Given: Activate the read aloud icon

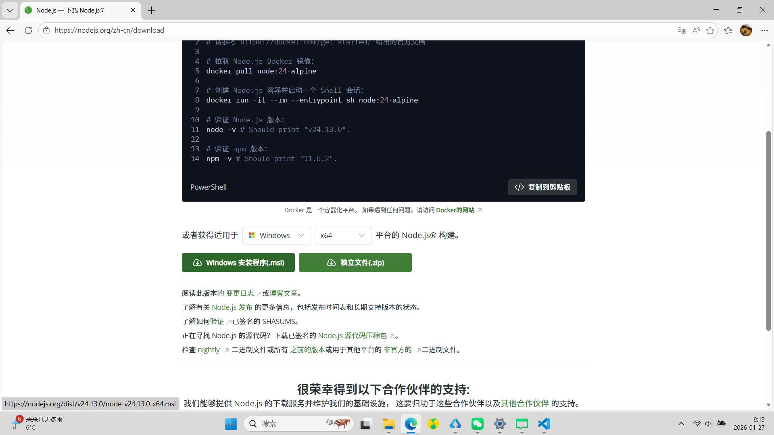Looking at the screenshot, I should [x=696, y=30].
